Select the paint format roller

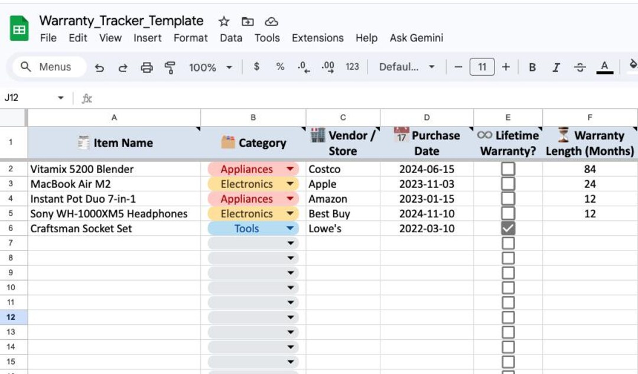170,67
